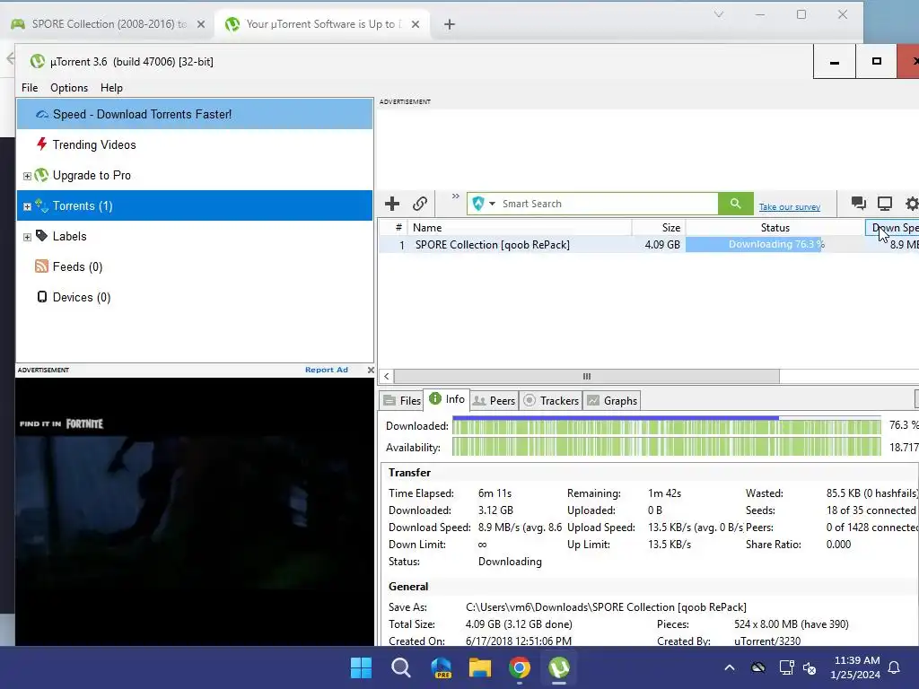Click the toolbar overflow chevron icon
This screenshot has height=689, width=919.
tap(455, 196)
